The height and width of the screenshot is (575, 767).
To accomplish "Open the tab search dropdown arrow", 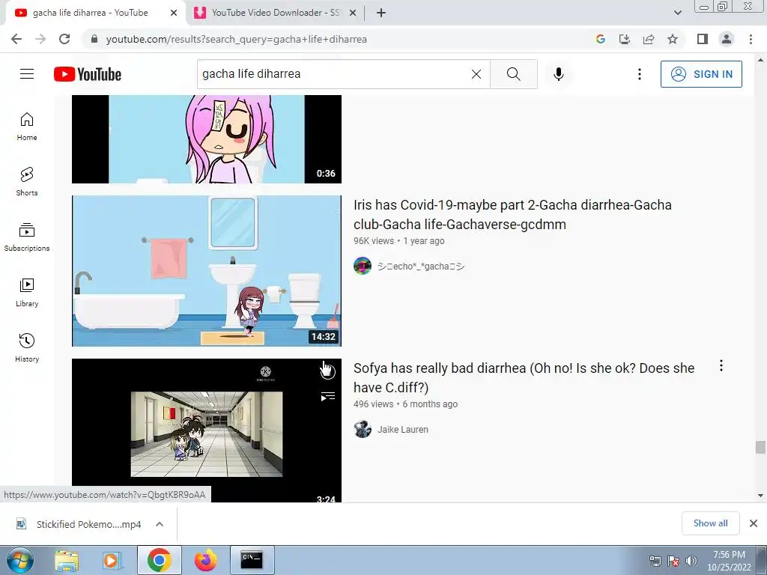I will pos(677,13).
